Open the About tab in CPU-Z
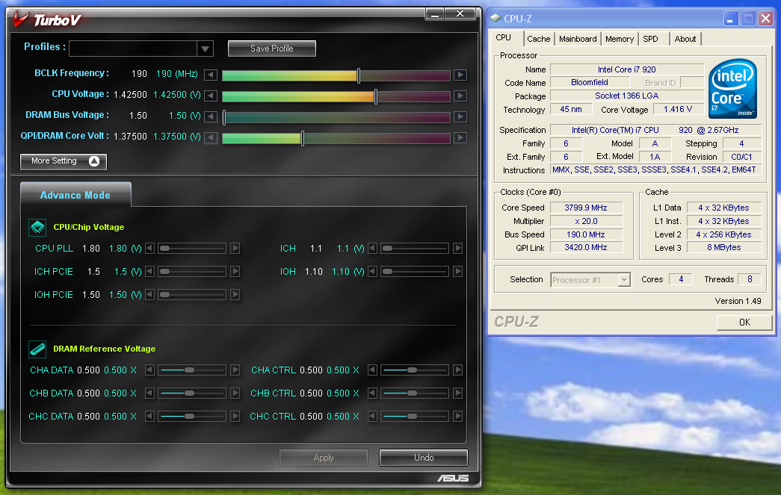Viewport: 781px width, 495px height. click(x=685, y=39)
